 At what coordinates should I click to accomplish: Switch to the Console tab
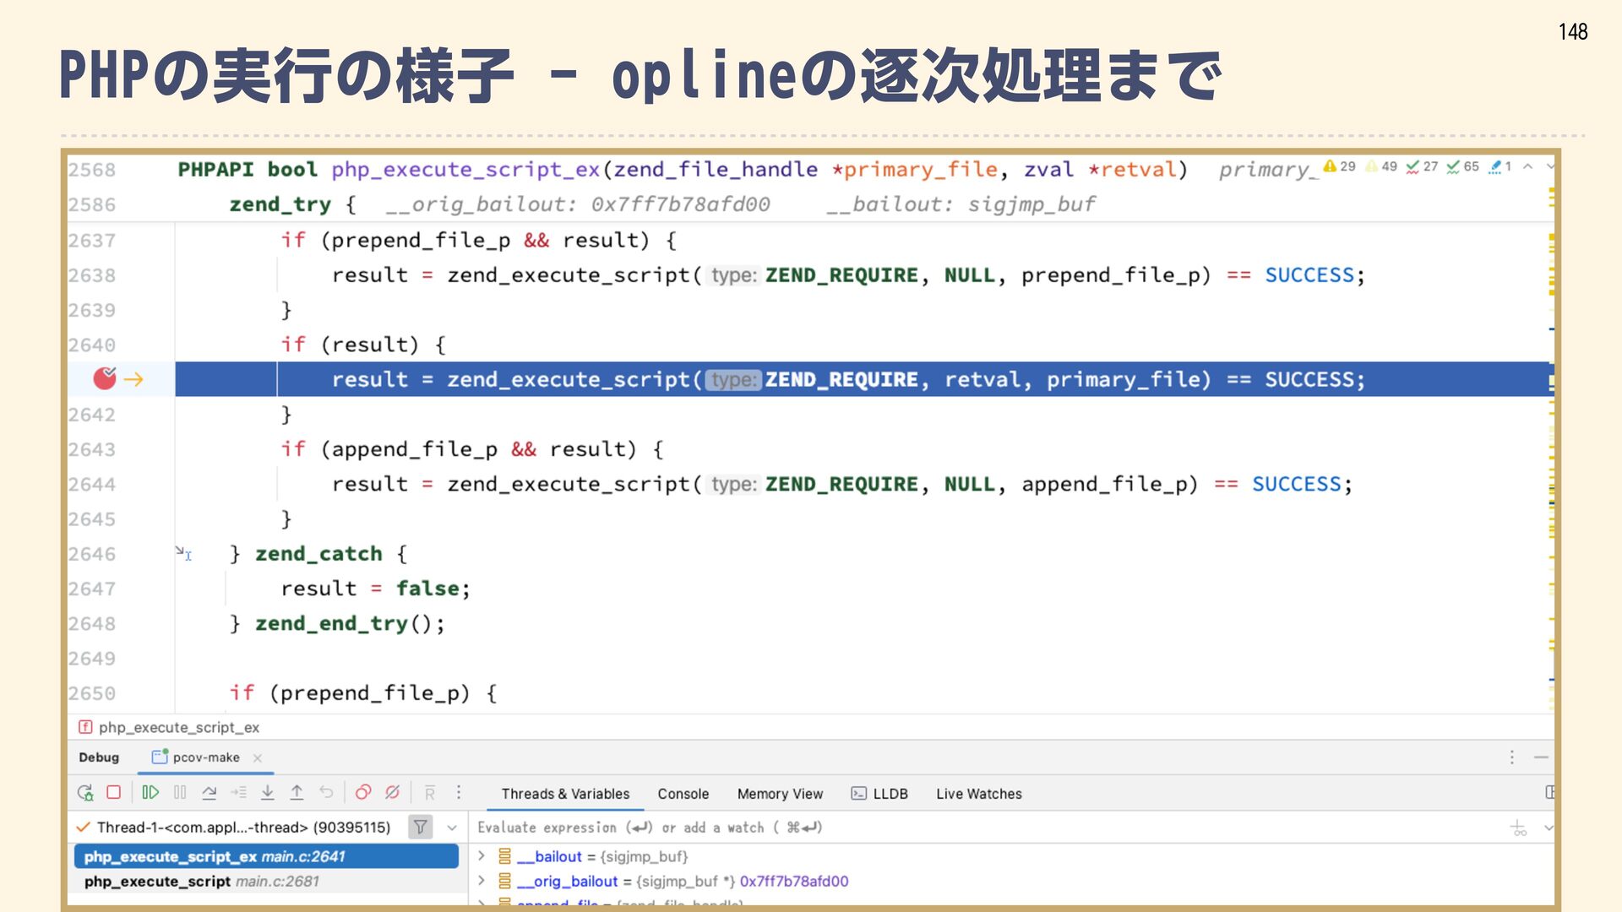[683, 794]
